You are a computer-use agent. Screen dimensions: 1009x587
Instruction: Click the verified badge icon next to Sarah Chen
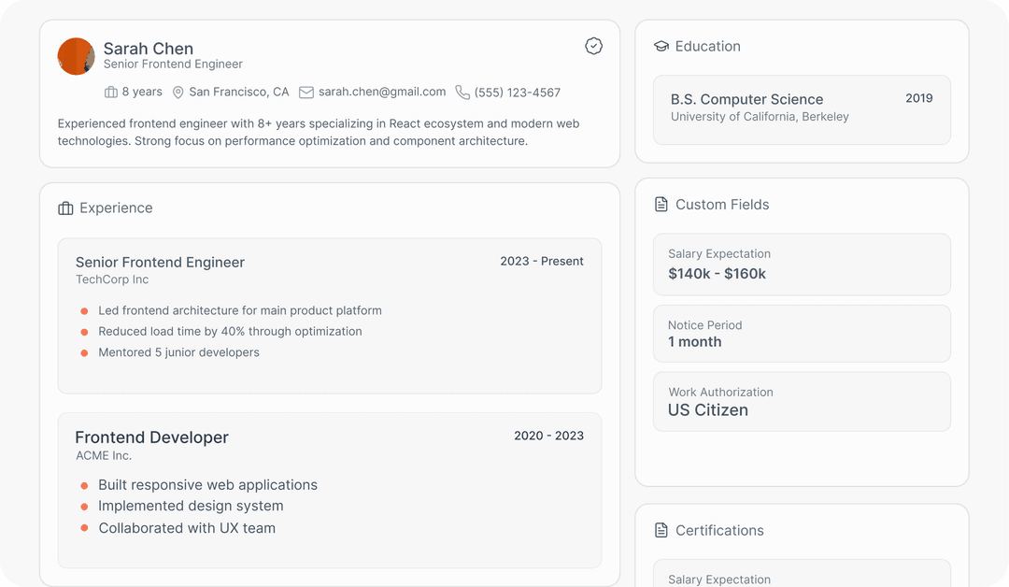[x=593, y=46]
